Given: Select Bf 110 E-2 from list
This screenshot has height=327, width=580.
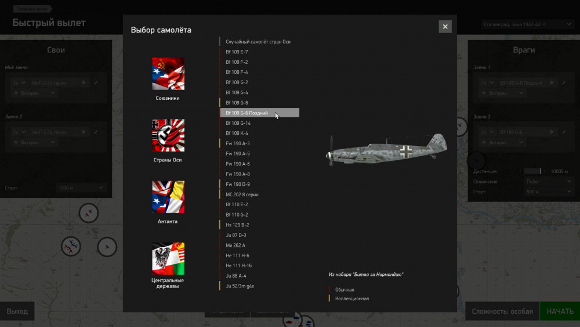Looking at the screenshot, I should (x=259, y=204).
